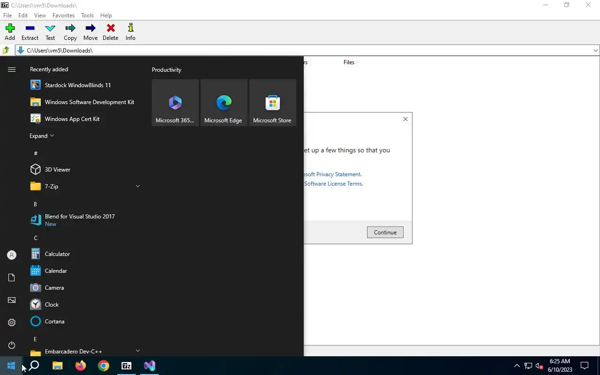The image size is (600, 375).
Task: Click the Test toolbar icon
Action: click(50, 32)
